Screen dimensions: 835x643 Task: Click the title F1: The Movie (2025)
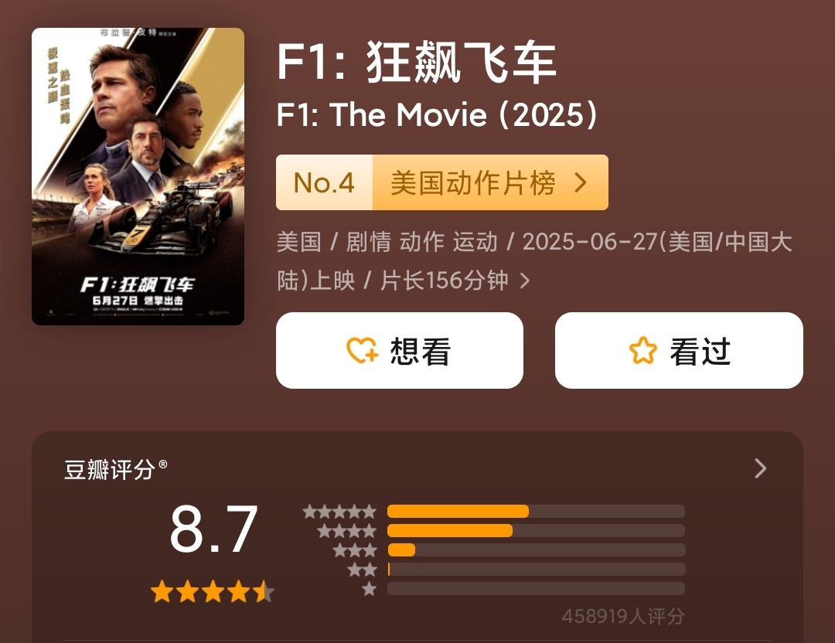click(437, 115)
